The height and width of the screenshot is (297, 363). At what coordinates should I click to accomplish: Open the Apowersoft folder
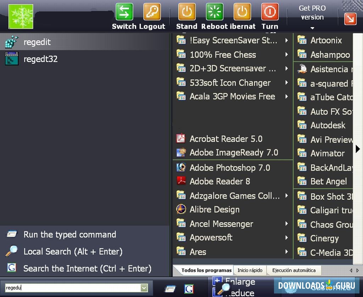click(x=233, y=238)
